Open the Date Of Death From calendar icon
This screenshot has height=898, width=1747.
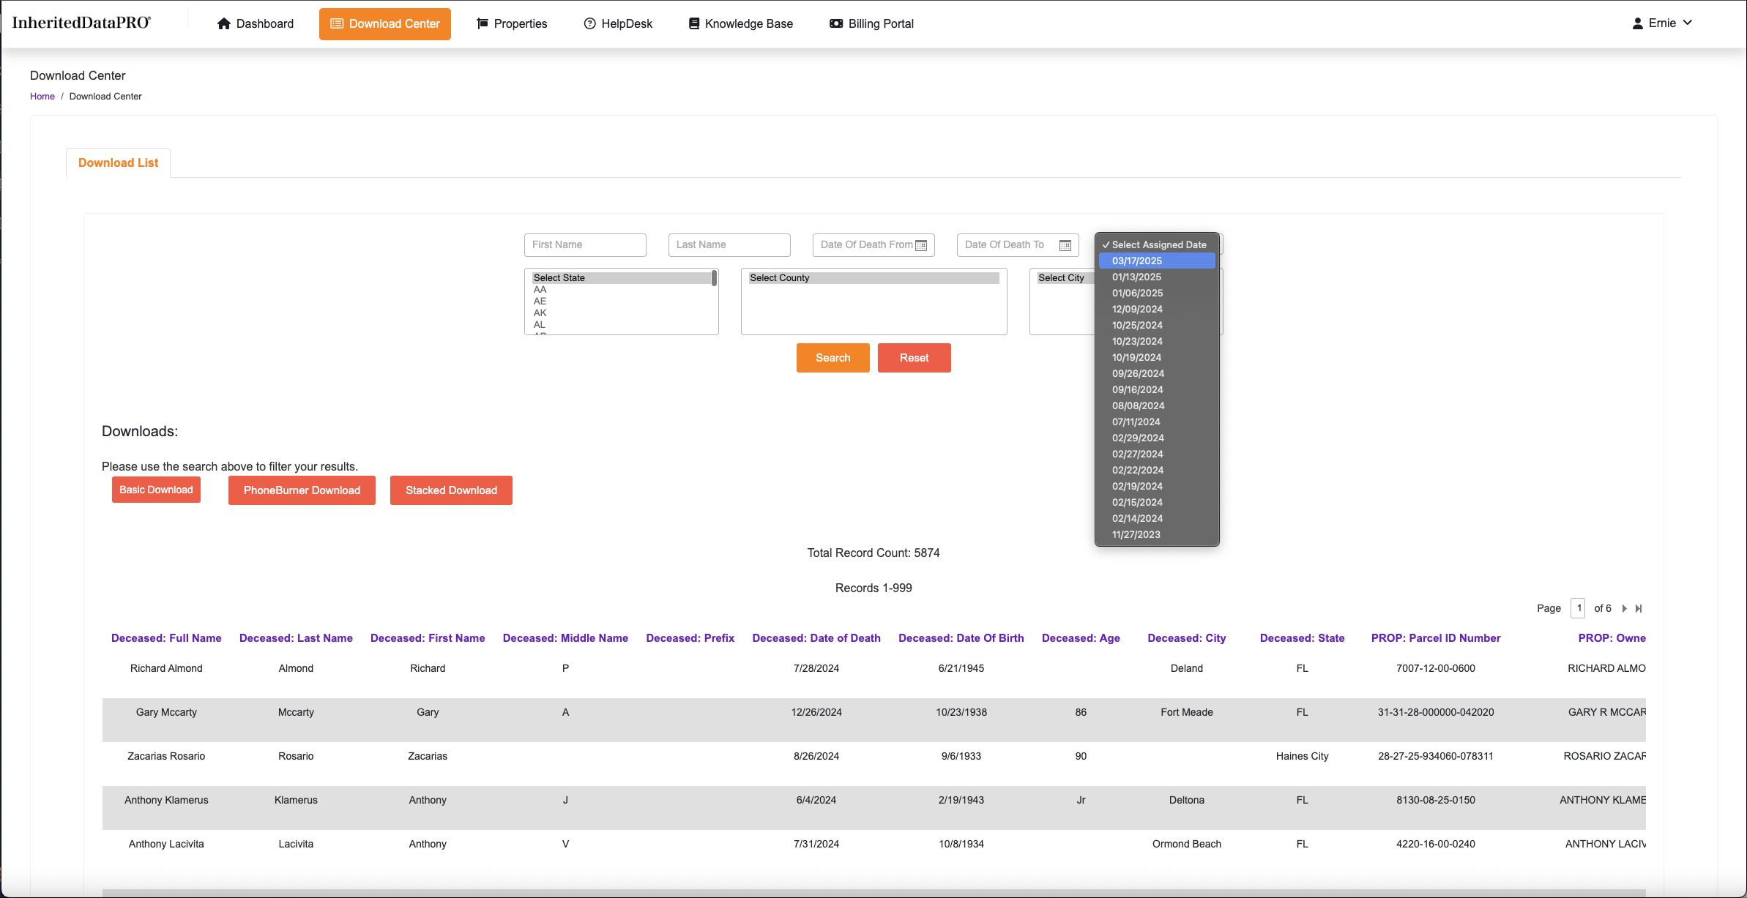pos(921,245)
